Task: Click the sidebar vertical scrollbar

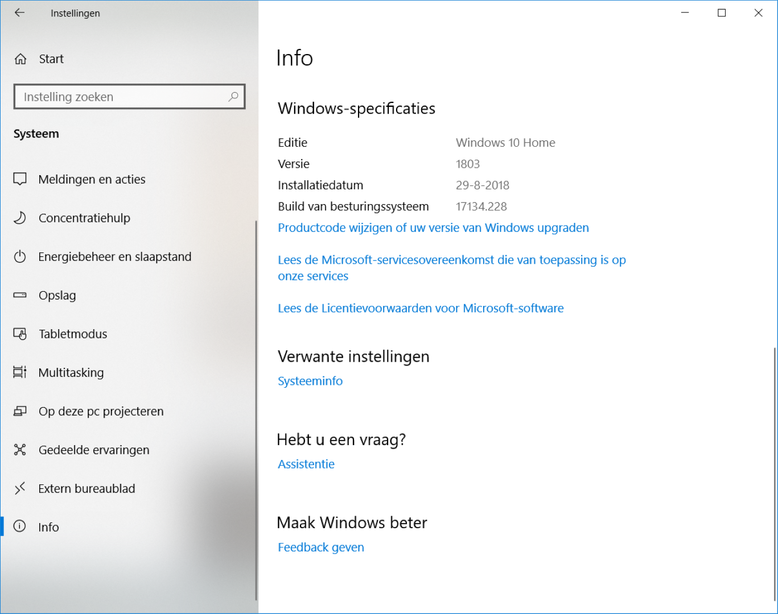Action: [256, 410]
